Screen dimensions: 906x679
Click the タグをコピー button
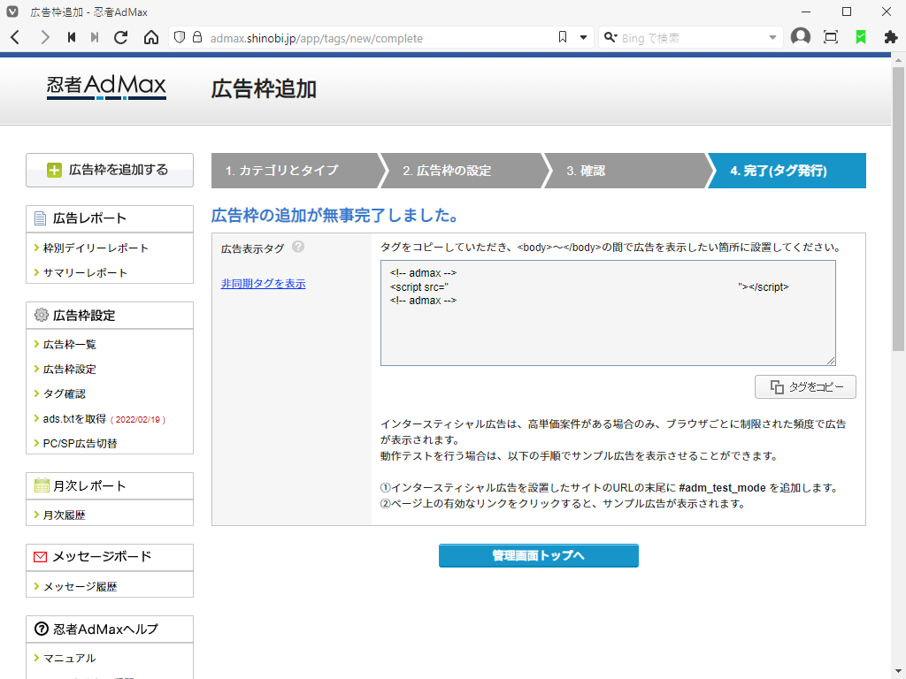805,387
